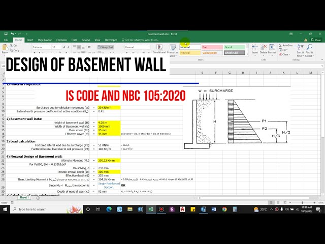
Task: Click Format as Table icon
Action: pos(173,47)
